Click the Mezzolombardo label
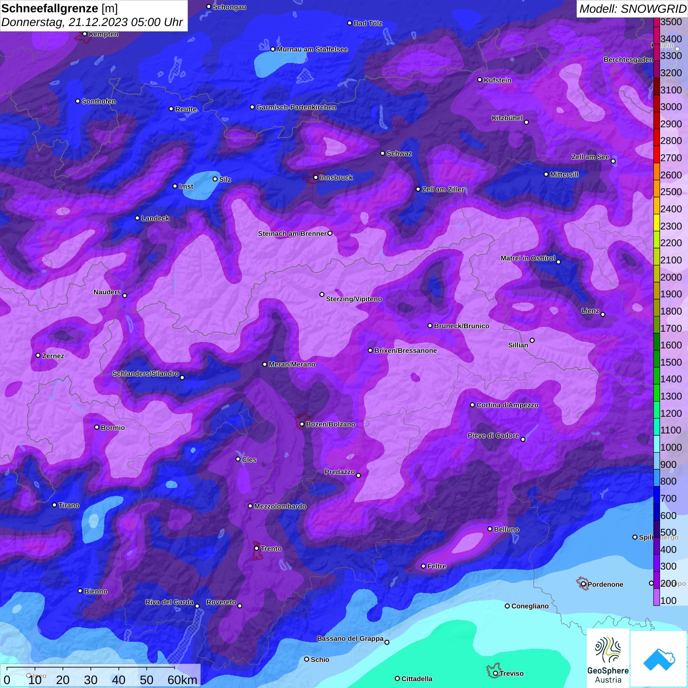Viewport: 688px width, 688px height. coord(280,506)
